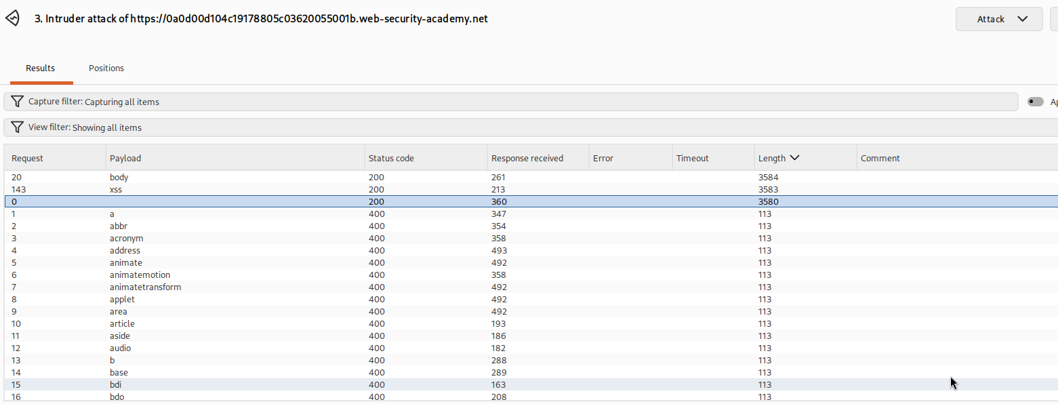Click the Intruder attack icon beside the title
Image resolution: width=1058 pixels, height=404 pixels.
coord(13,19)
